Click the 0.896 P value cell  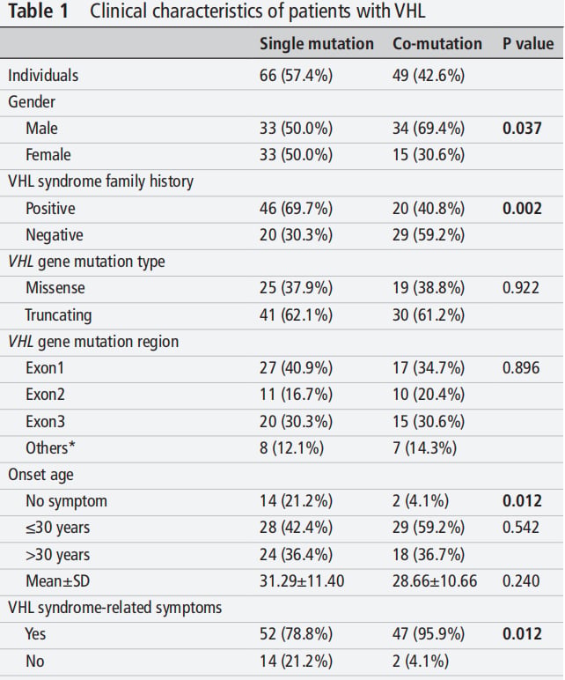(x=521, y=368)
